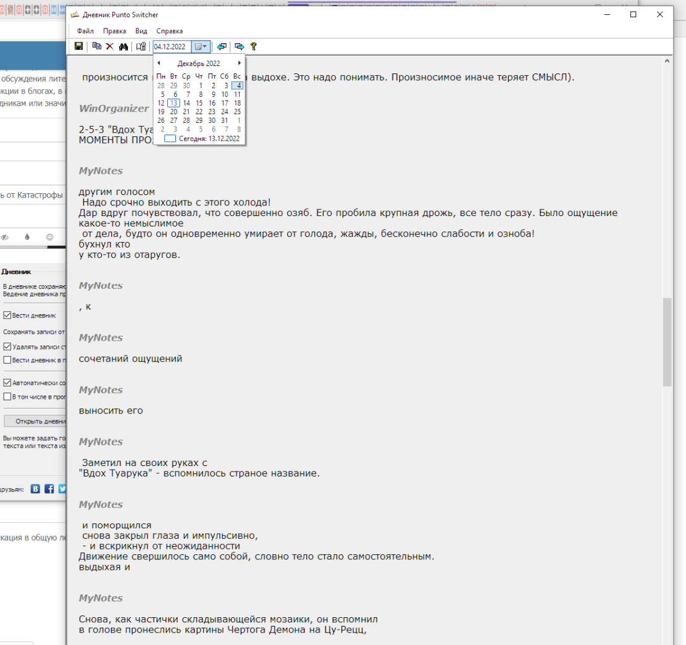Collapse the date picker dropdown button
The width and height of the screenshot is (686, 645).
(x=201, y=46)
